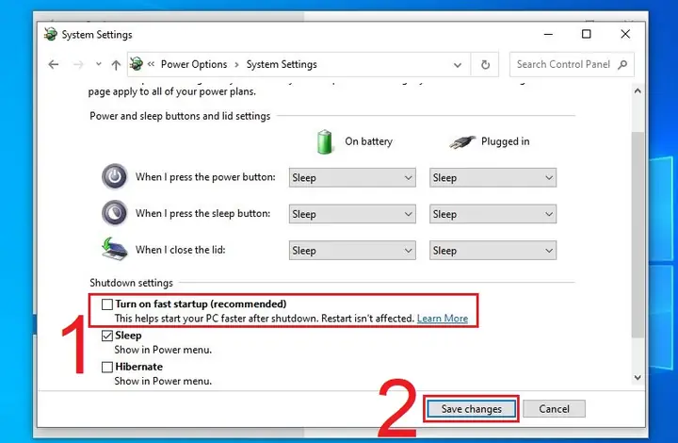Click the Save changes button

[472, 409]
